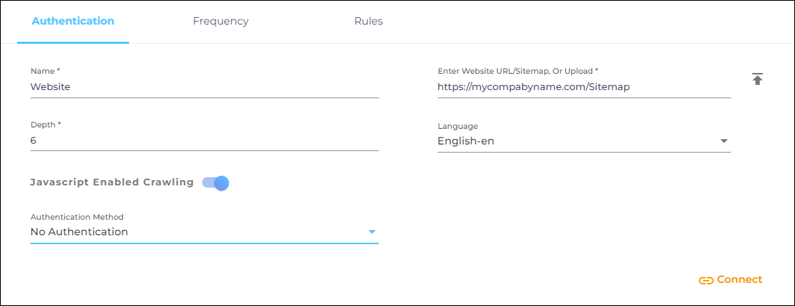Focus the Name field containing Website

(204, 87)
